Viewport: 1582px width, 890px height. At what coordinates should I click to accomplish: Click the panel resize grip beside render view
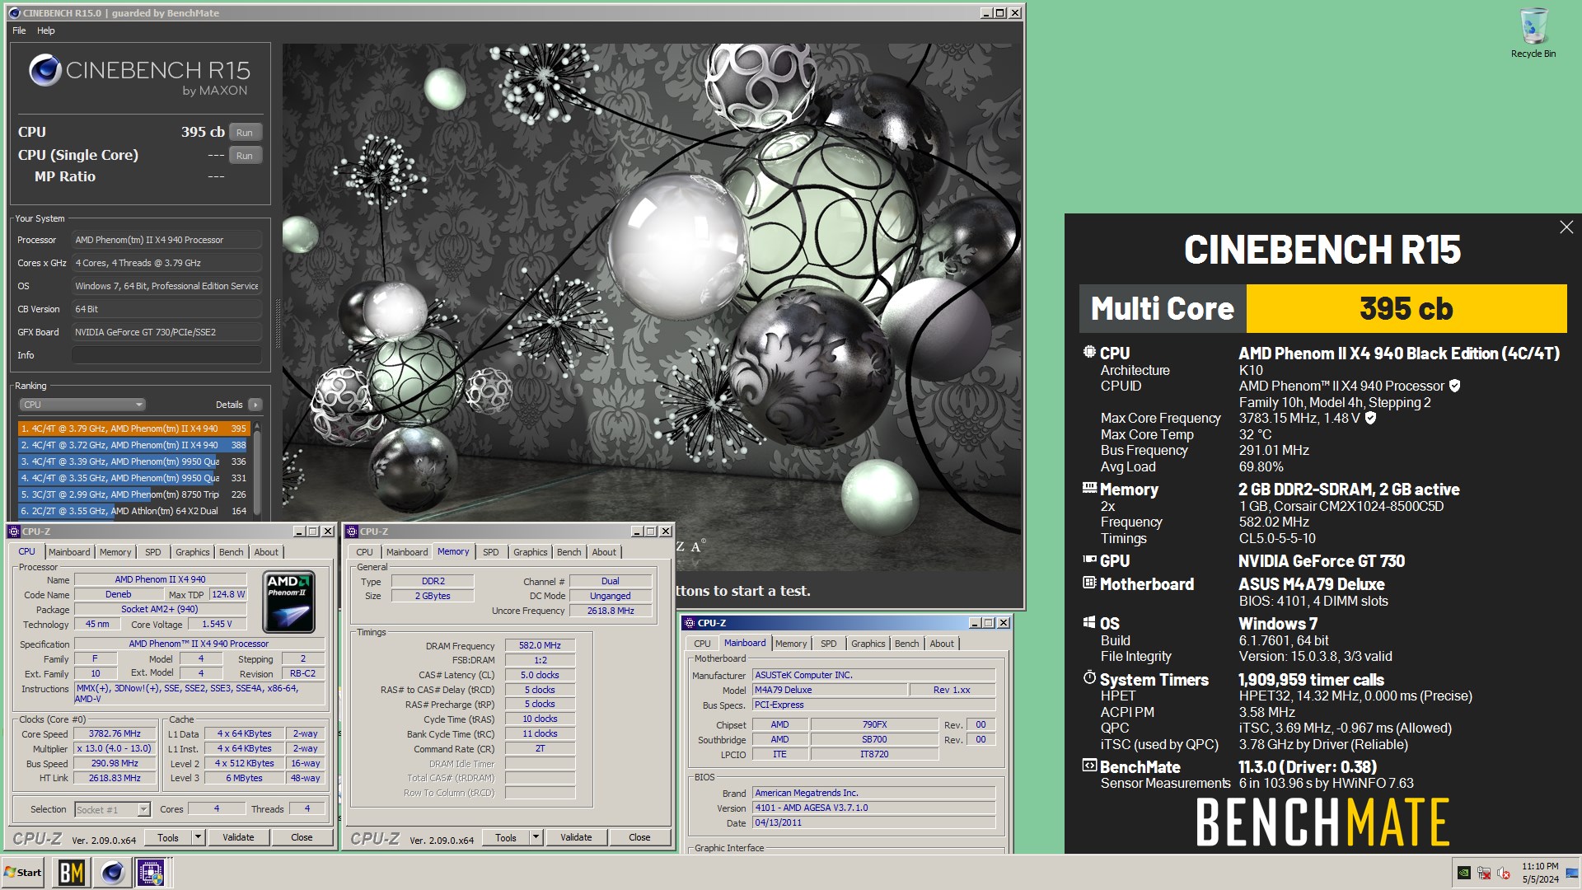pos(278,322)
